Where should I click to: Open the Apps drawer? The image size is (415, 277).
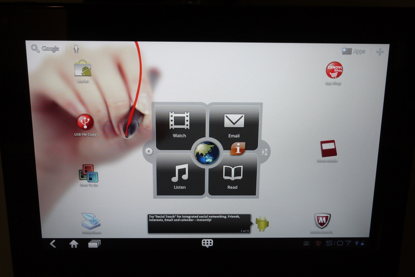tap(354, 51)
